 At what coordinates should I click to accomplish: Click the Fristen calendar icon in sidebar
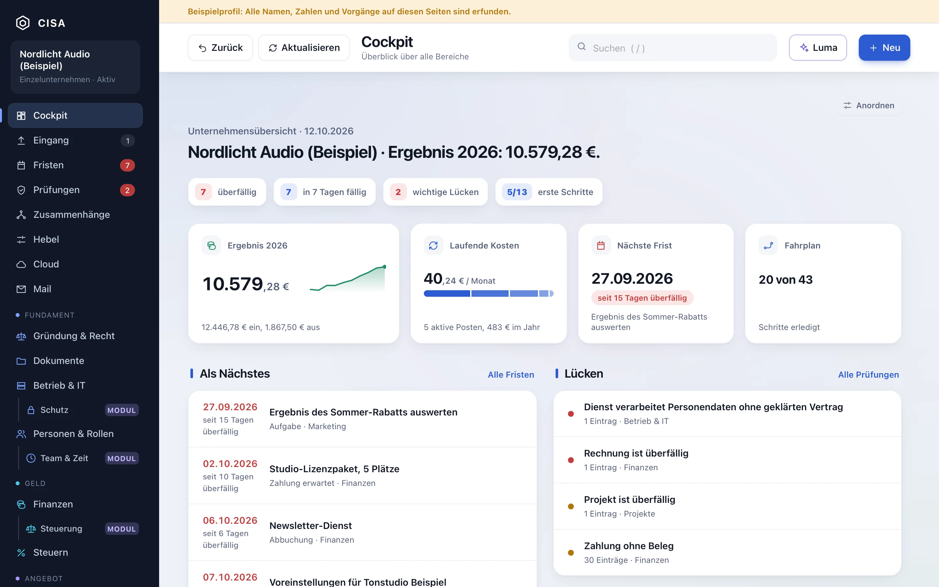(21, 165)
